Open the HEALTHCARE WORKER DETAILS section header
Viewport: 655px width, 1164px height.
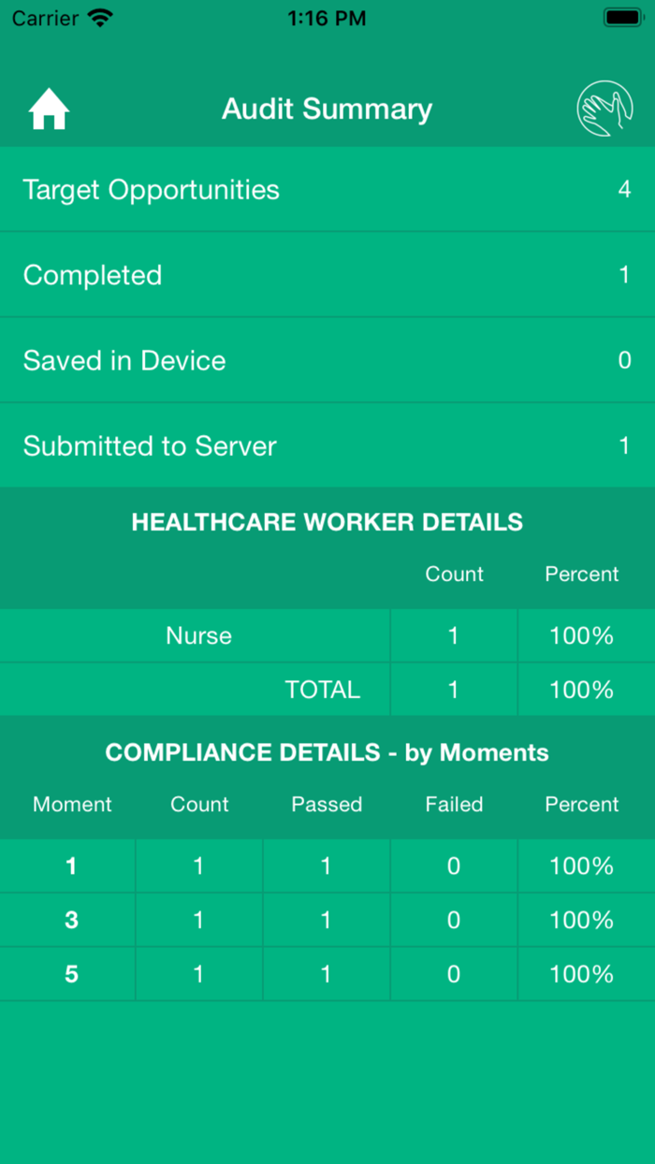pyautogui.click(x=327, y=522)
